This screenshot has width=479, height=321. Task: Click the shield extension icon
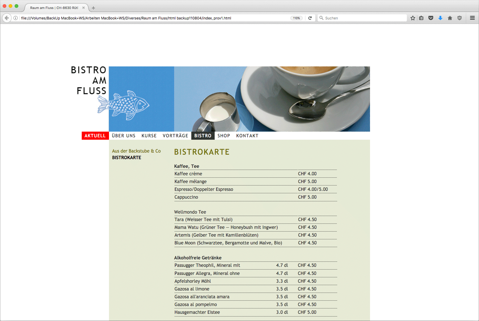tap(460, 18)
